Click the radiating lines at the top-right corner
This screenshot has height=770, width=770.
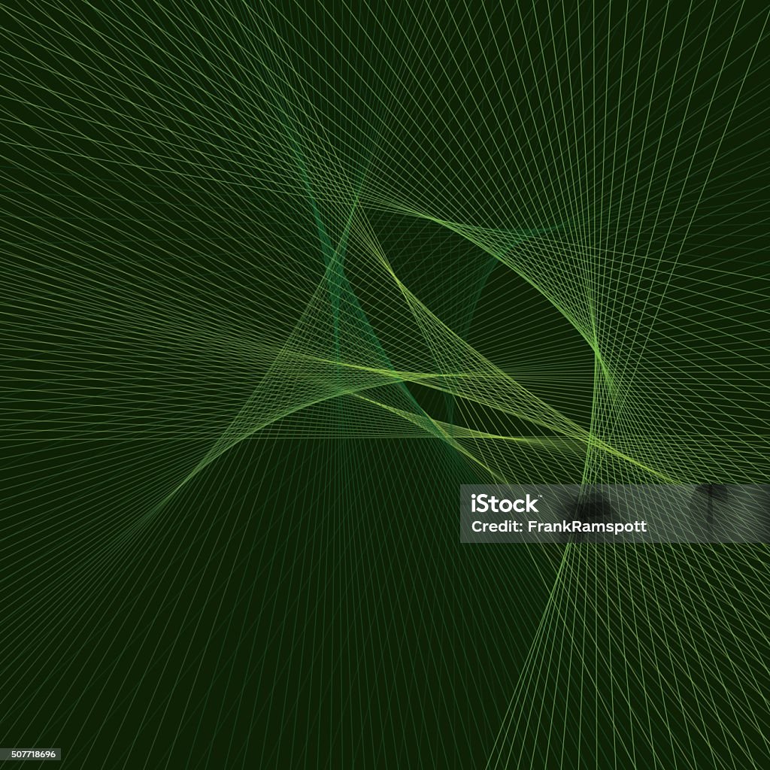point(697,74)
